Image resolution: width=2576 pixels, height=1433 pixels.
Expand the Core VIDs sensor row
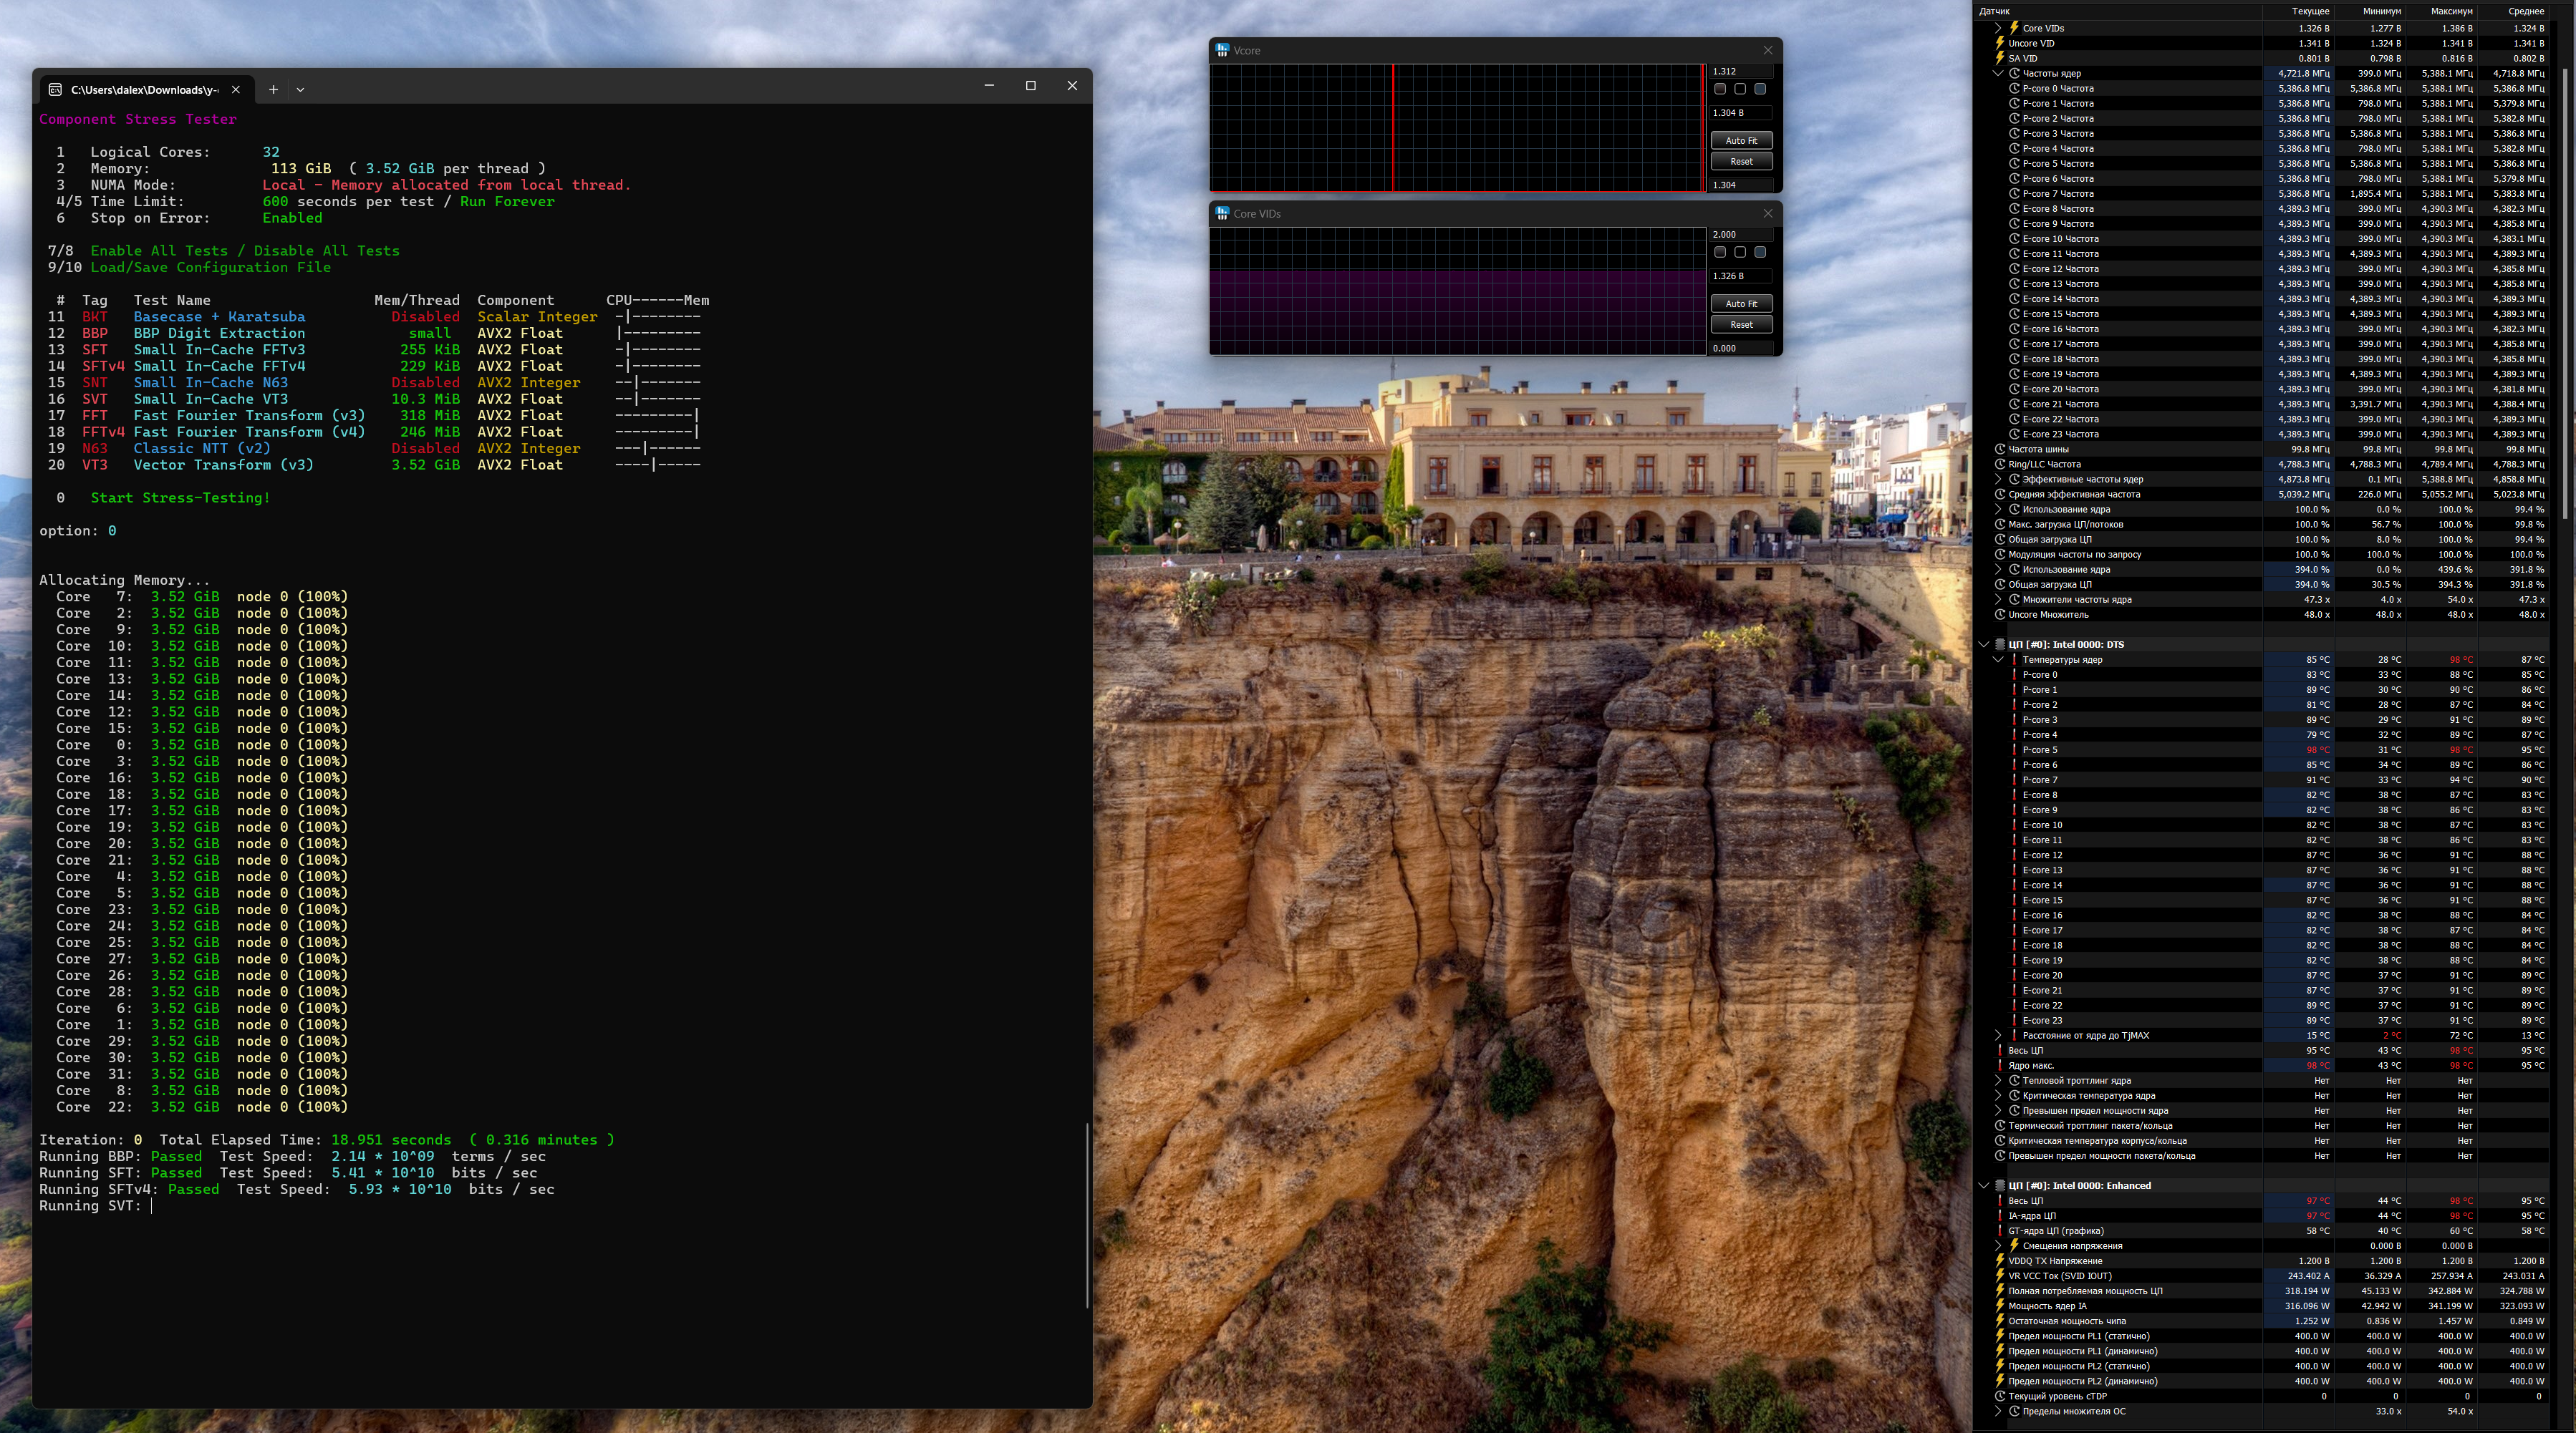[x=1999, y=28]
